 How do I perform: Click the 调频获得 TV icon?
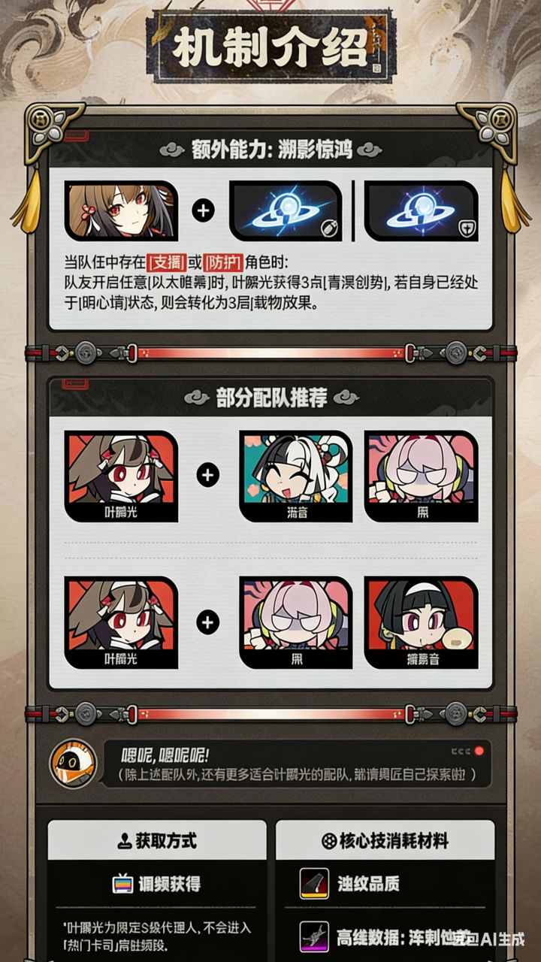point(122,884)
